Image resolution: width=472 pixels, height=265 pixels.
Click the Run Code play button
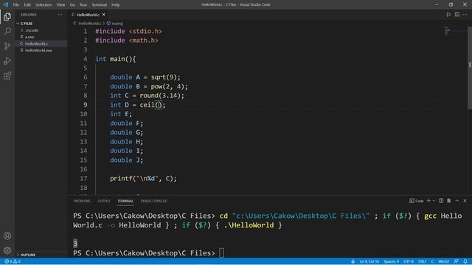(x=448, y=15)
